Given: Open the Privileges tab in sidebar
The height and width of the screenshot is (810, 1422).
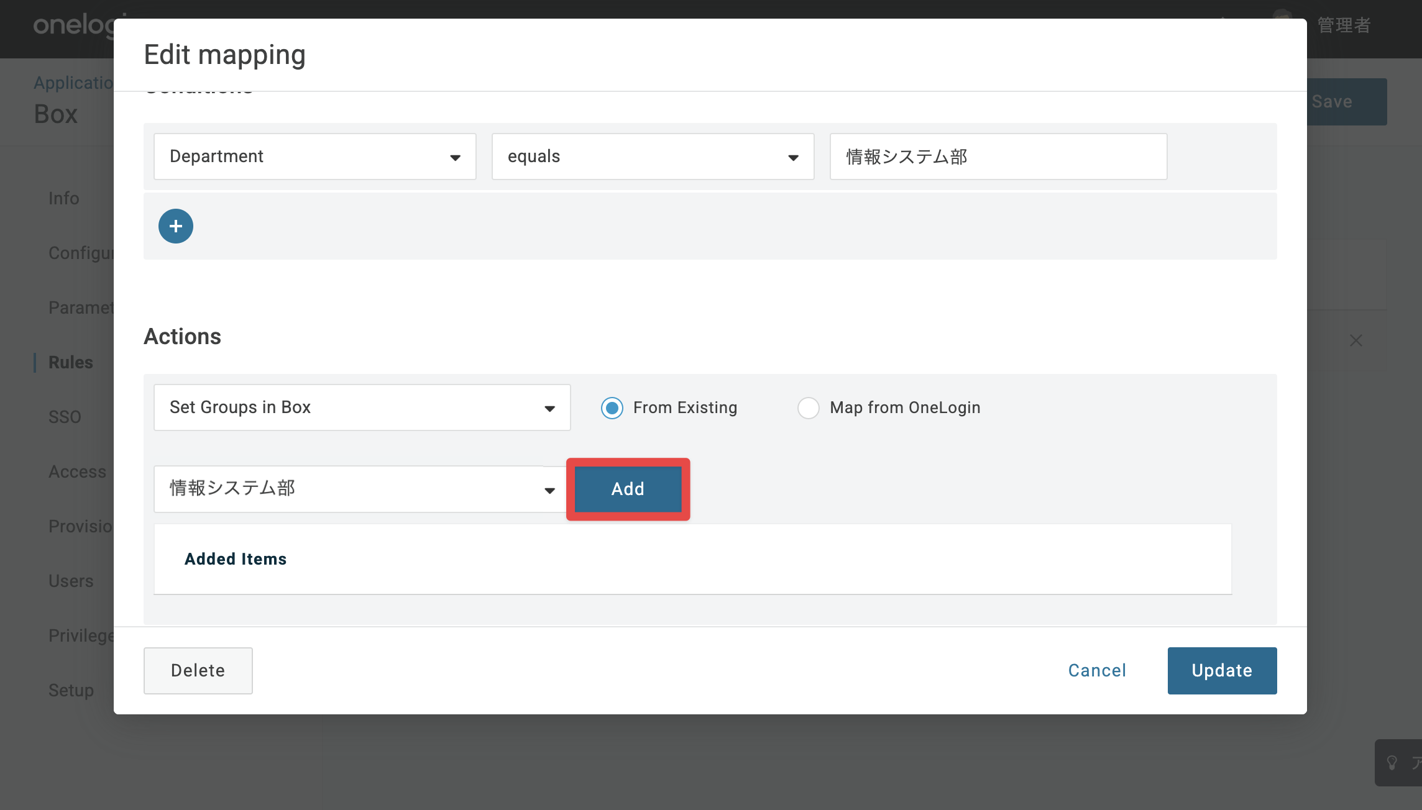Looking at the screenshot, I should 81,635.
